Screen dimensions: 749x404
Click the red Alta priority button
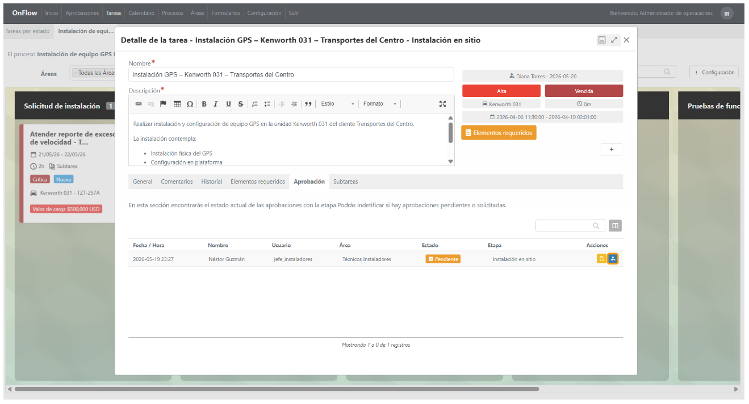point(501,91)
